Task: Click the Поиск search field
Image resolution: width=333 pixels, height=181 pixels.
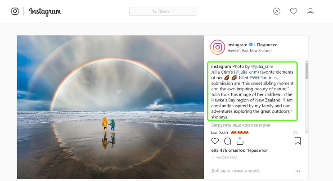Action: click(x=163, y=11)
